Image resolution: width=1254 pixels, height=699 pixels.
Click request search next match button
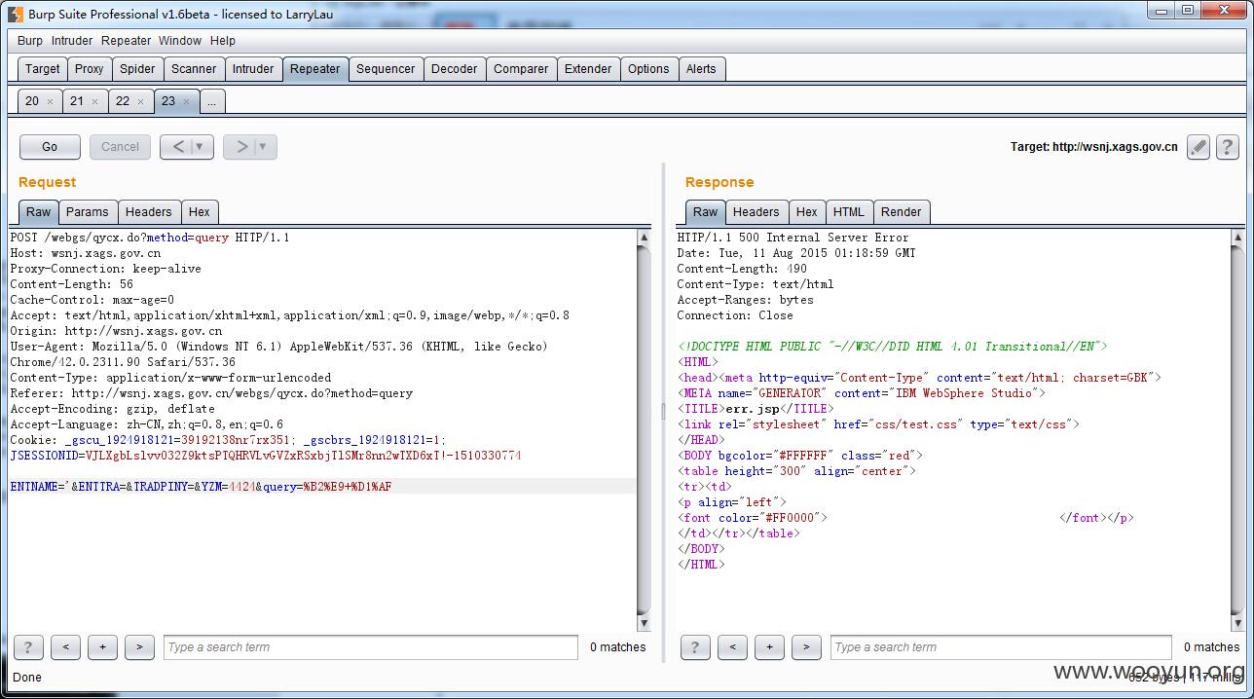(139, 646)
